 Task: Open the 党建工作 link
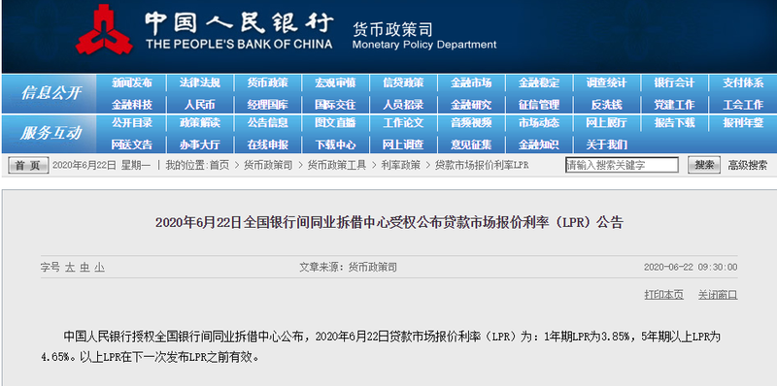674,105
